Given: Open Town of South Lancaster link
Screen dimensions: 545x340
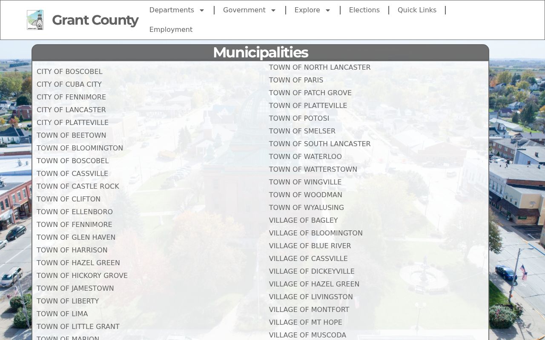Looking at the screenshot, I should [x=320, y=144].
